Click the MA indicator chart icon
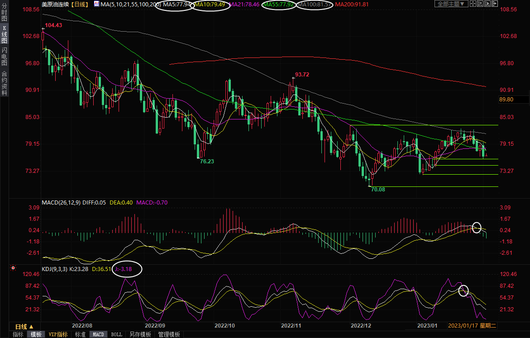 97,4
